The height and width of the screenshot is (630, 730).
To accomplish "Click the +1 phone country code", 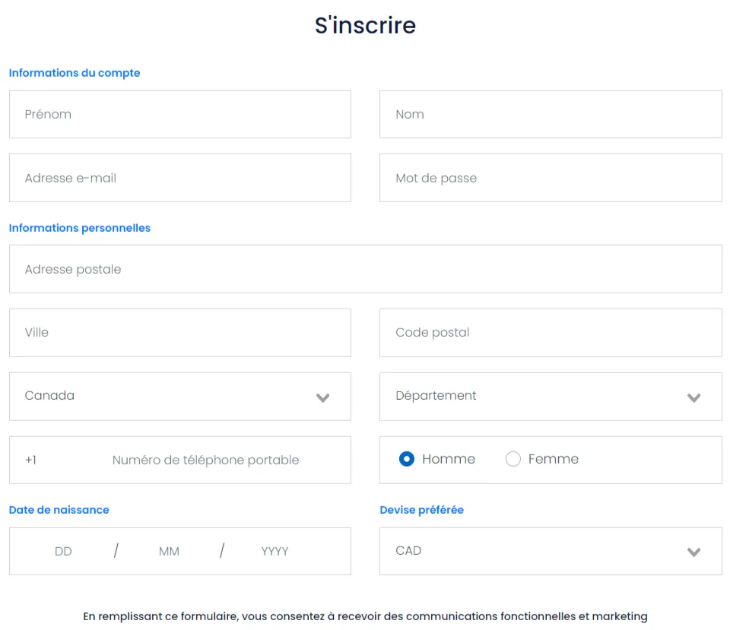I will [30, 460].
